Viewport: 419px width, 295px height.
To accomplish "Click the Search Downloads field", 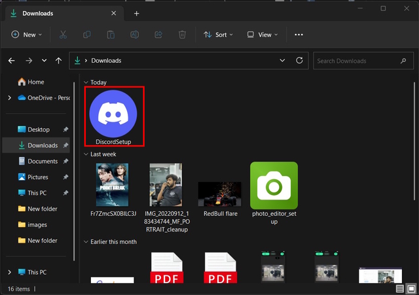I will pyautogui.click(x=363, y=61).
